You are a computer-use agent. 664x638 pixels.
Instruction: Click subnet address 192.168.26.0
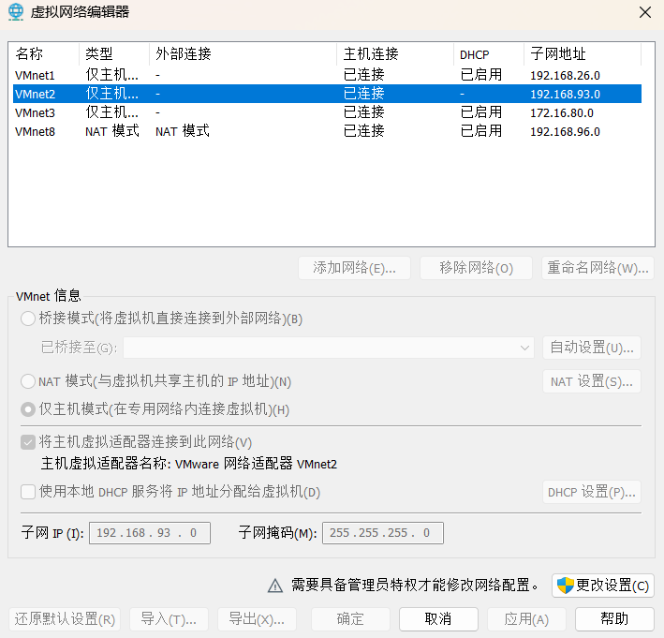click(x=565, y=75)
